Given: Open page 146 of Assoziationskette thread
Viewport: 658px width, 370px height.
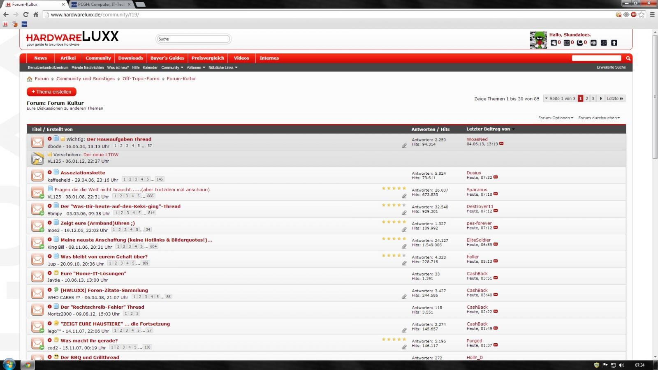Looking at the screenshot, I should point(160,179).
